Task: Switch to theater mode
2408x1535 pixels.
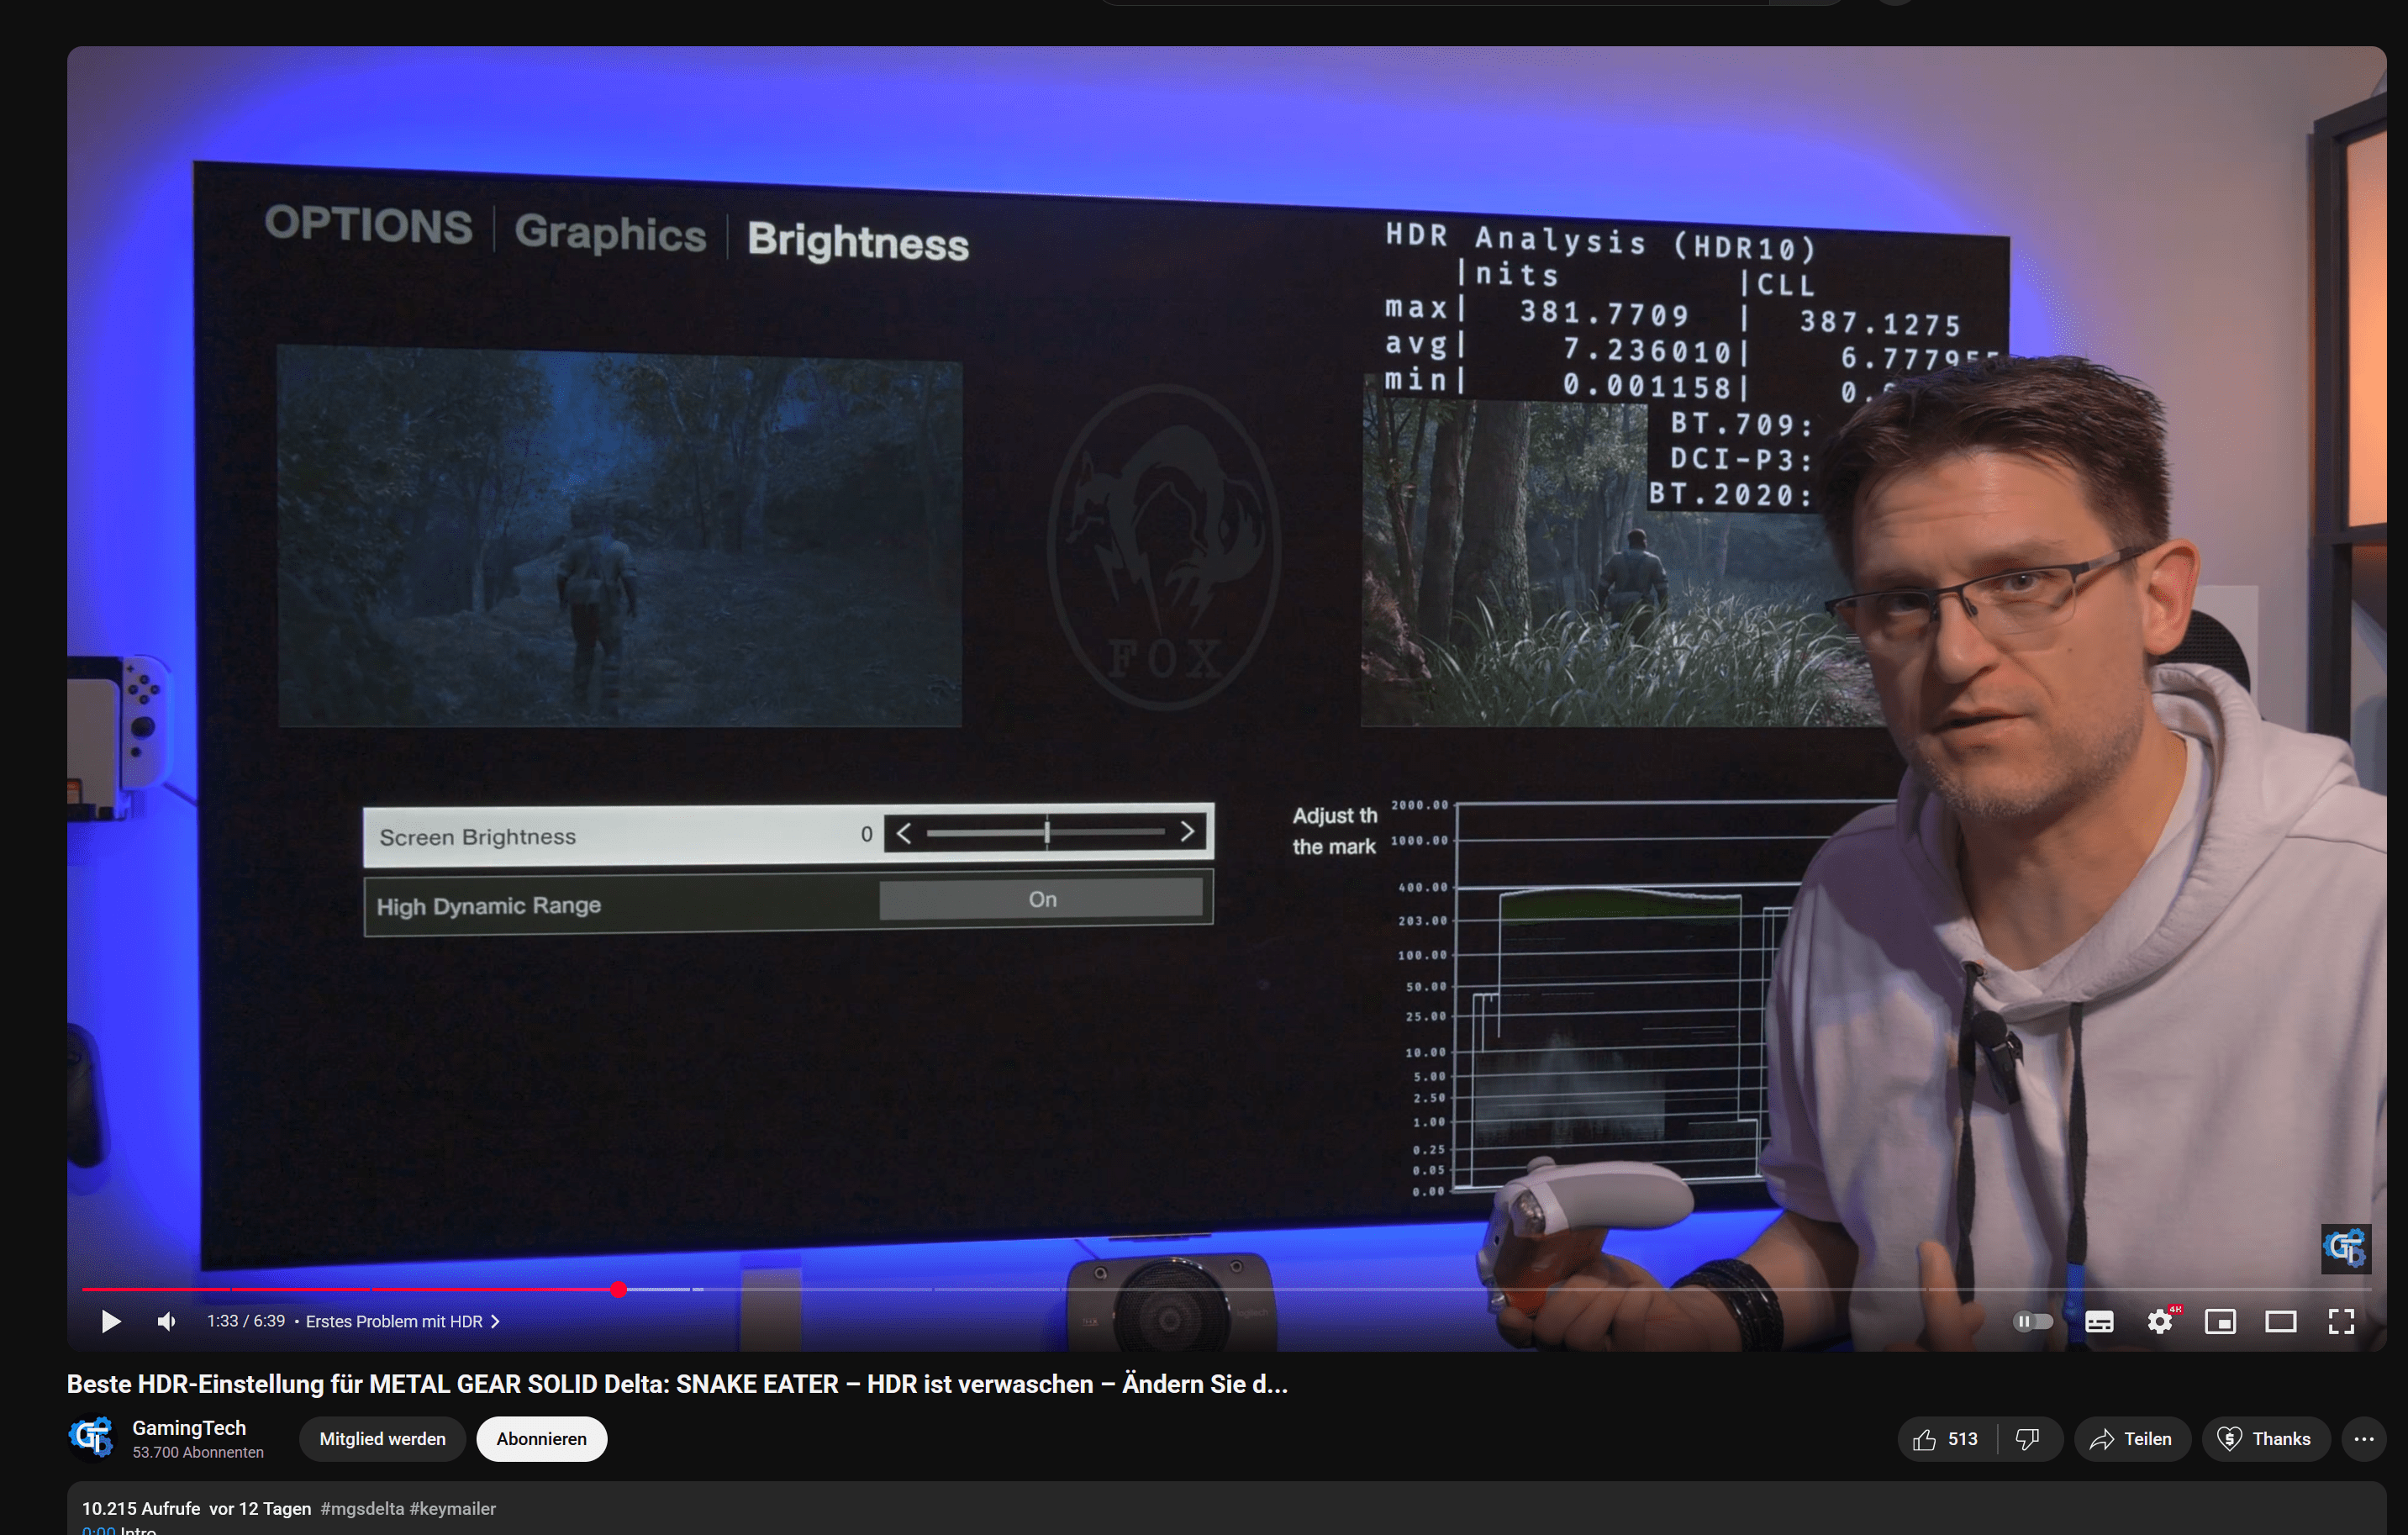Action: tap(2280, 1321)
